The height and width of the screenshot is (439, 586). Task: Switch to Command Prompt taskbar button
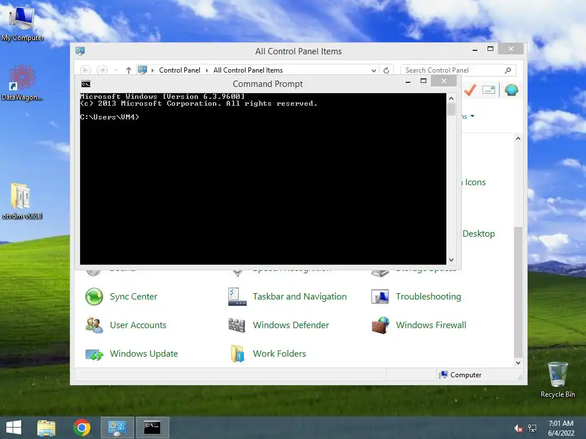[152, 428]
